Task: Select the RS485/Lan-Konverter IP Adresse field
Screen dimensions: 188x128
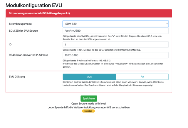Action: [115, 55]
